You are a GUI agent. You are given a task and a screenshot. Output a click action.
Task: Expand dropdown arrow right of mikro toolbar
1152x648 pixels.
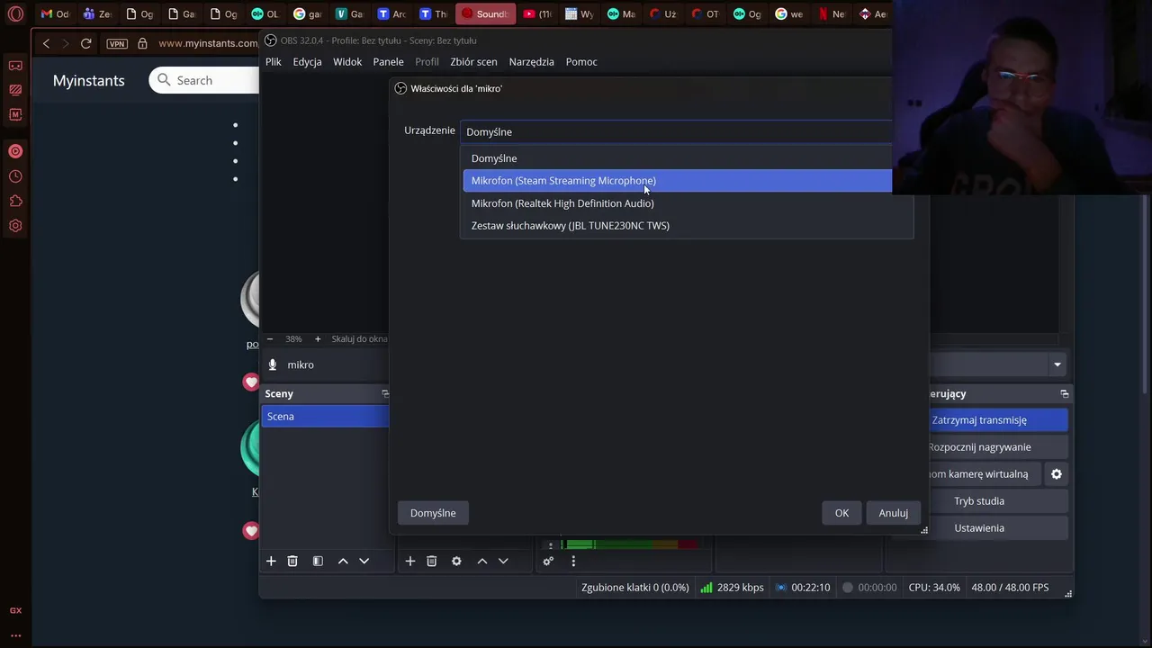pyautogui.click(x=1057, y=364)
